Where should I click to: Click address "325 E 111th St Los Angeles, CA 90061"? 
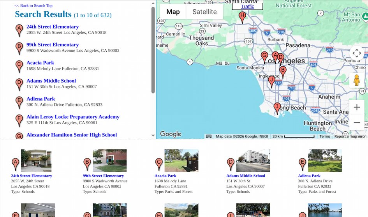point(62,123)
